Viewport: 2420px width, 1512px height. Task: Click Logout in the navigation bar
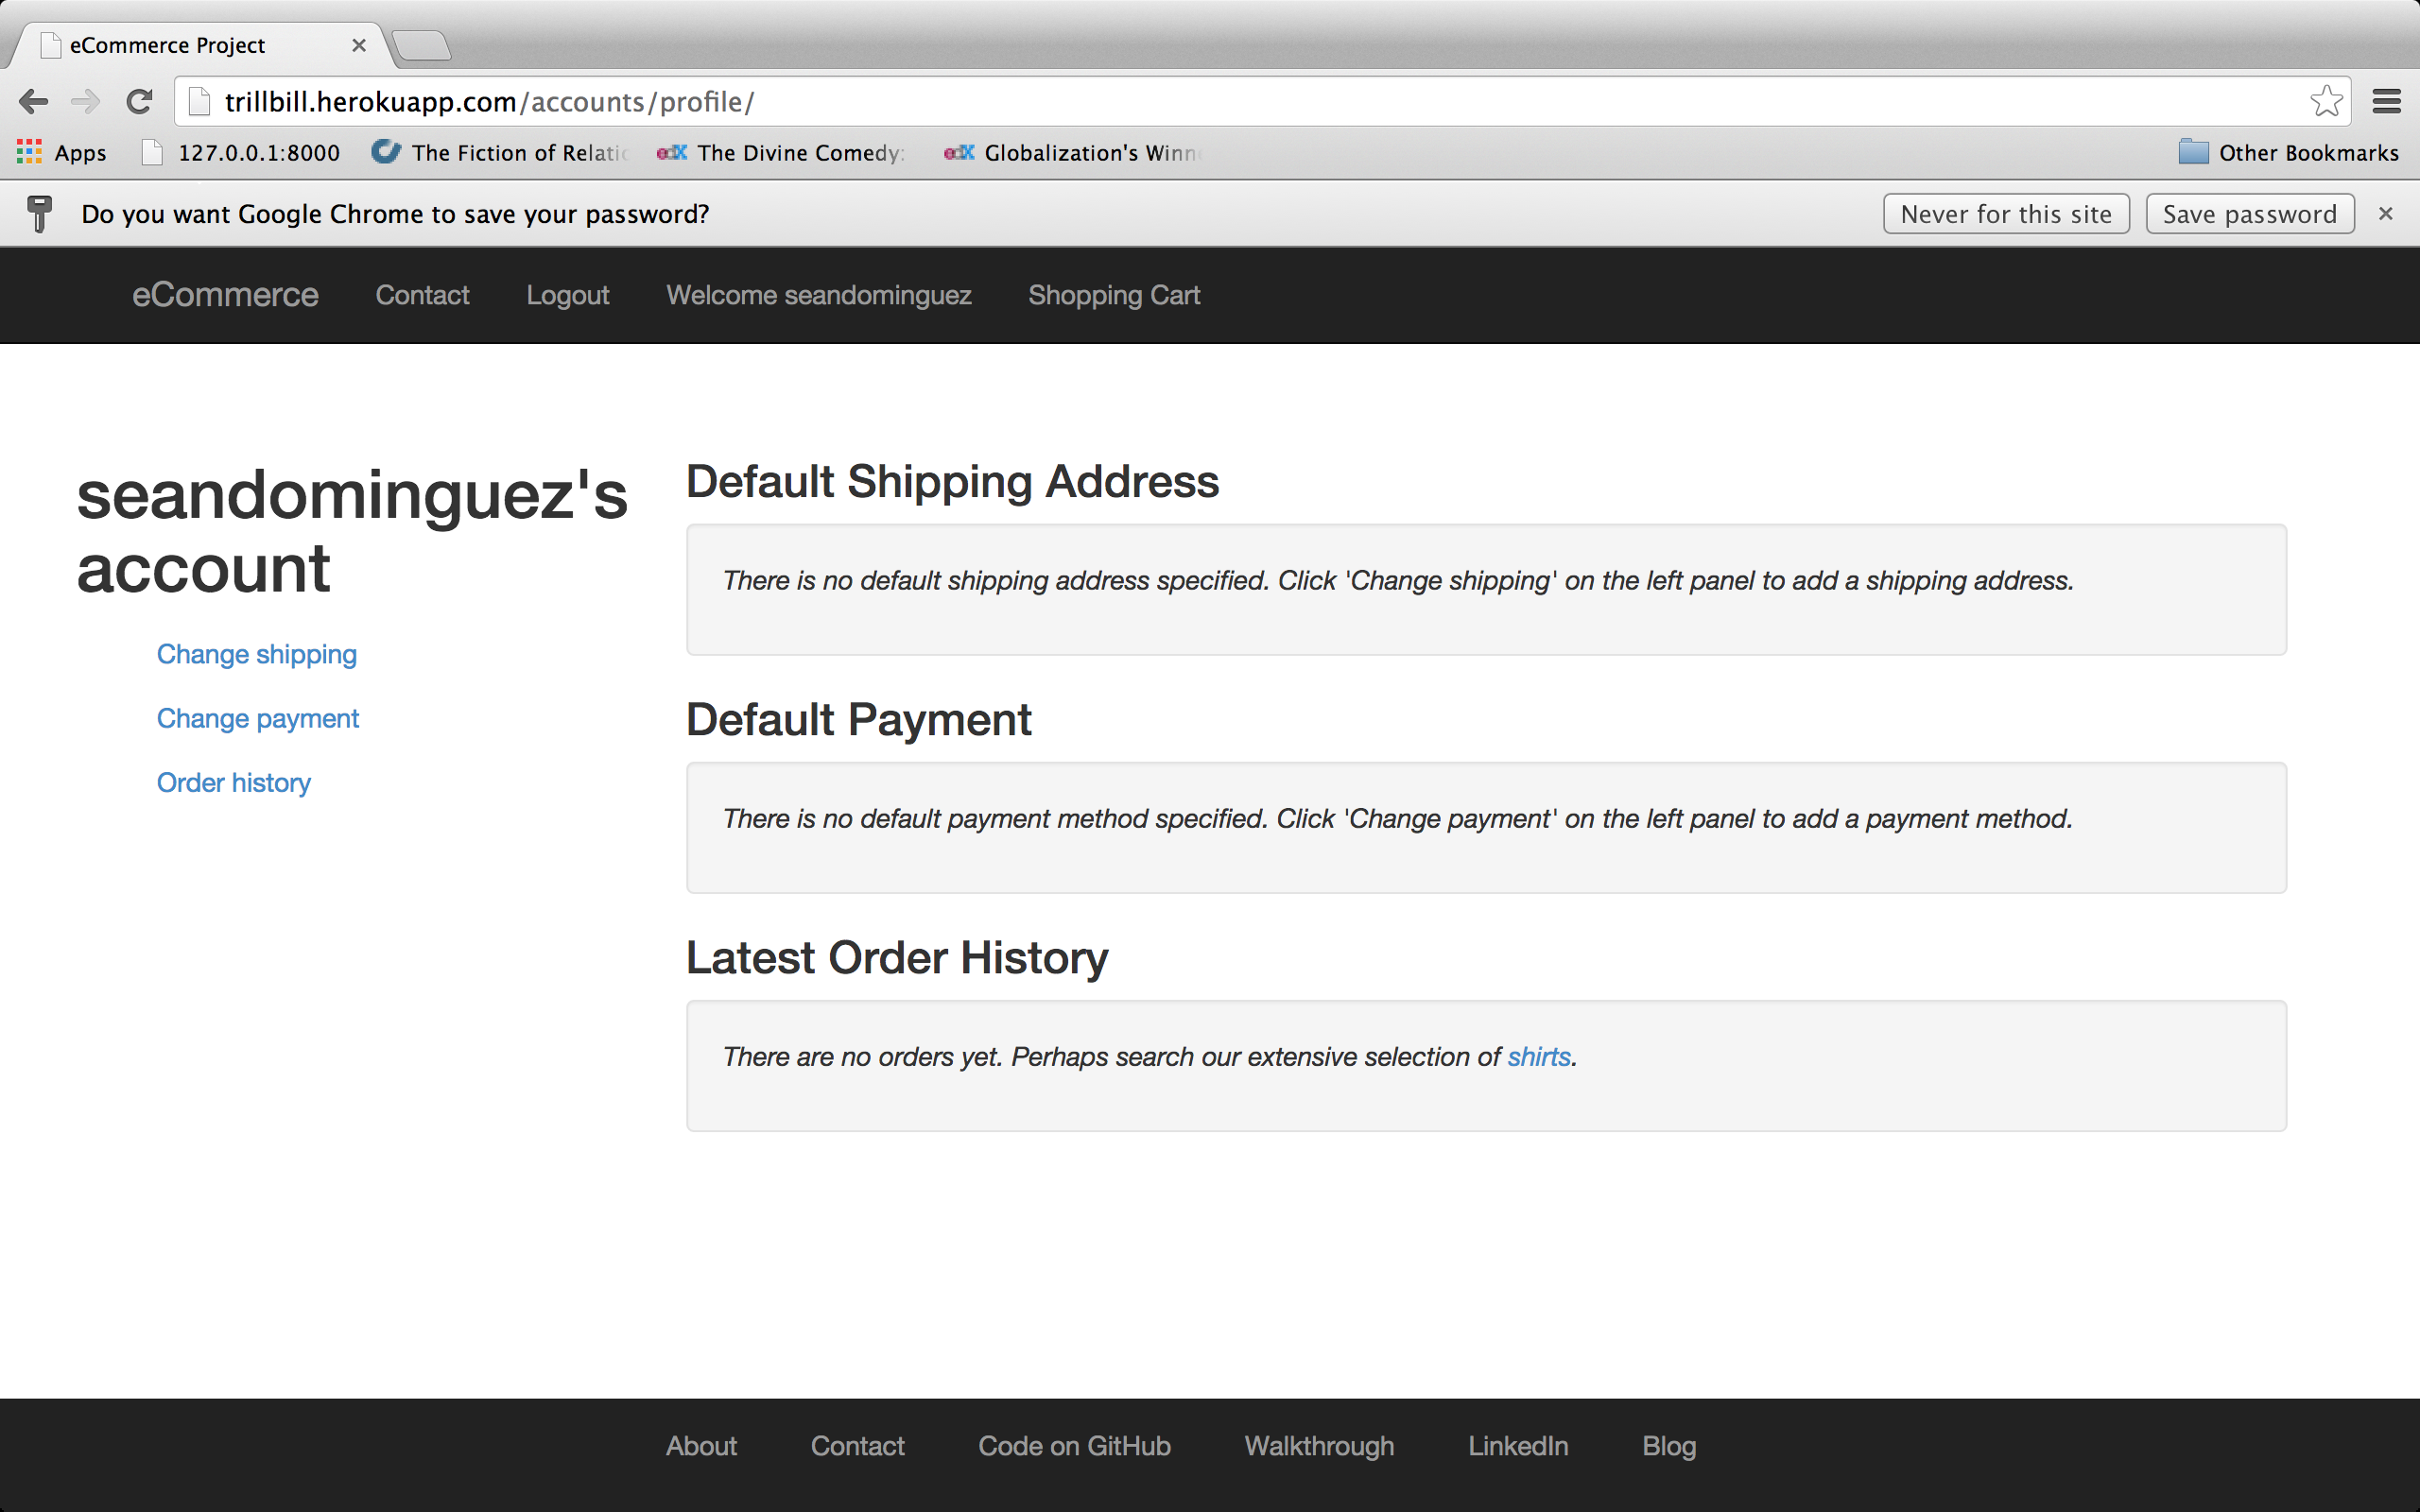(x=567, y=295)
